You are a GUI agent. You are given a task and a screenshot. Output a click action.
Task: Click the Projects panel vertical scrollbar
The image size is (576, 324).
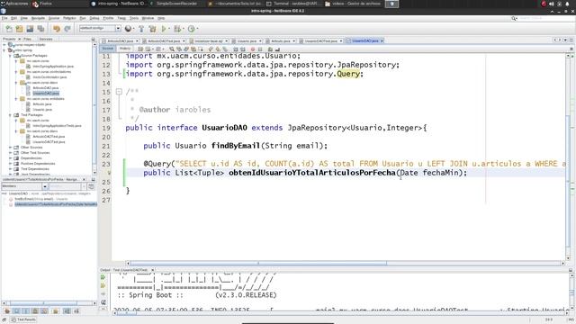(94, 106)
